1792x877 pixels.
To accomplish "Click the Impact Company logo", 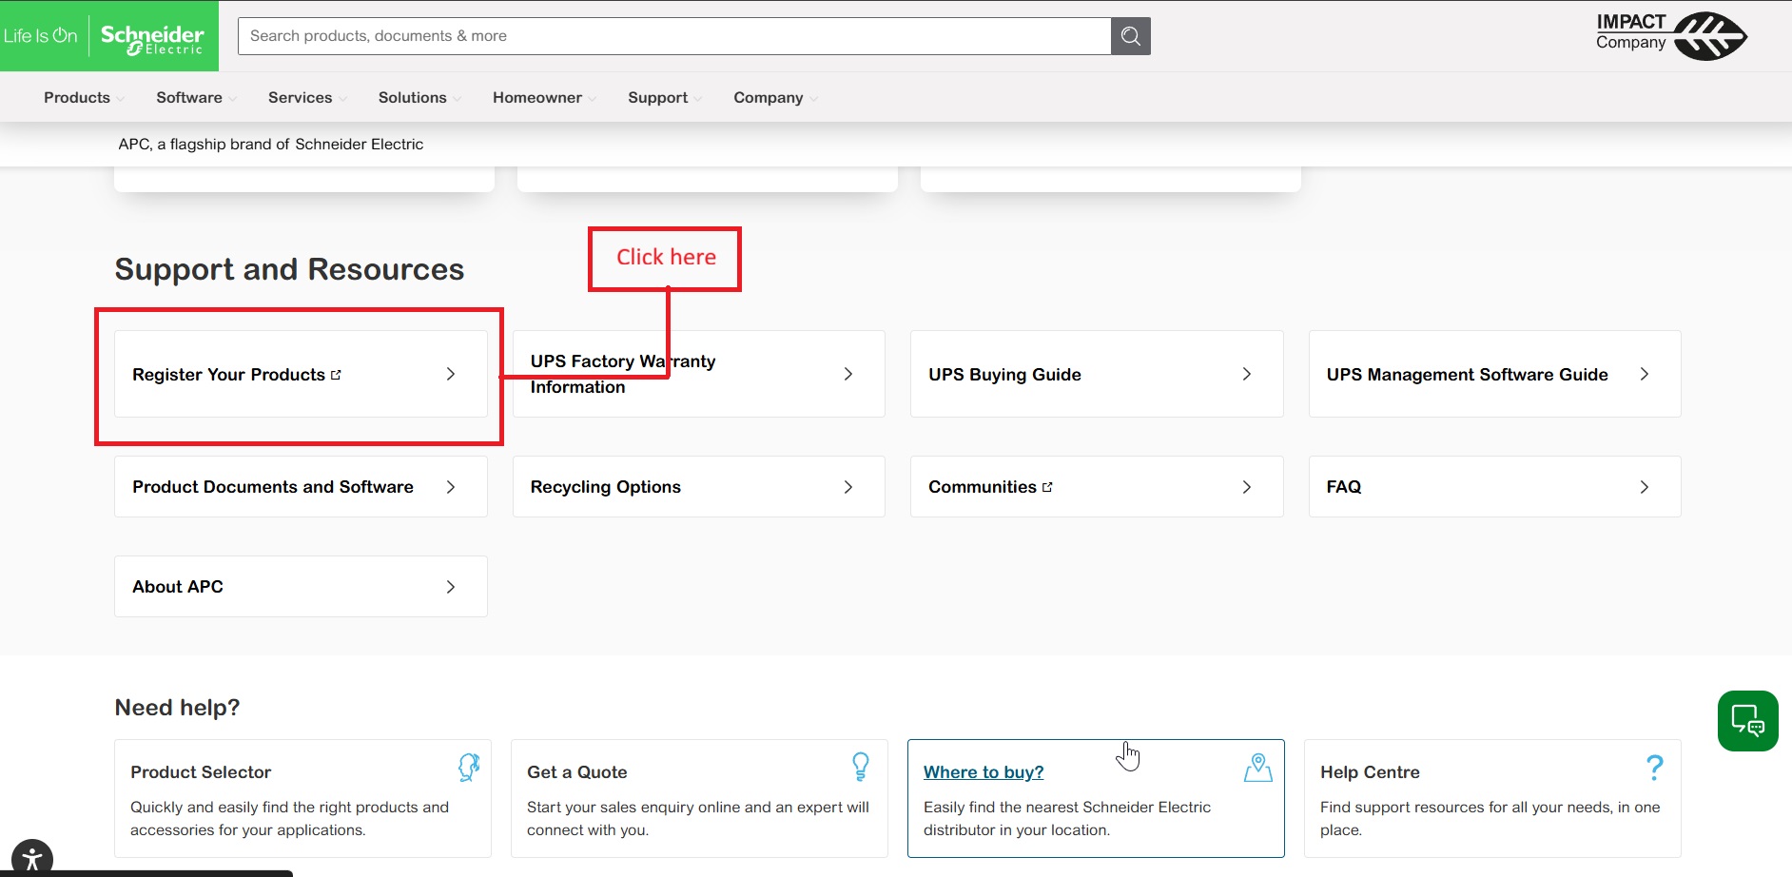I will (x=1671, y=36).
